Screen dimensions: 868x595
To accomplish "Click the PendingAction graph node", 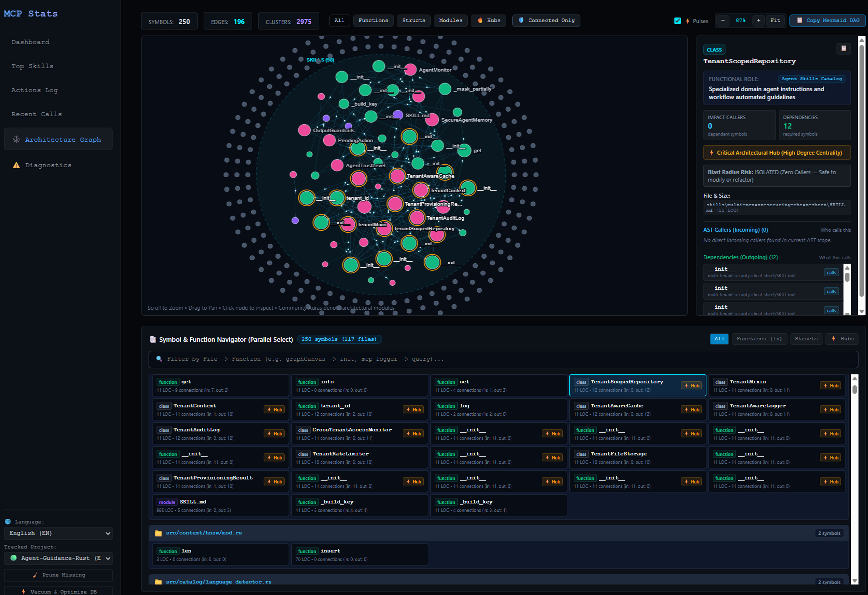I will pyautogui.click(x=329, y=140).
